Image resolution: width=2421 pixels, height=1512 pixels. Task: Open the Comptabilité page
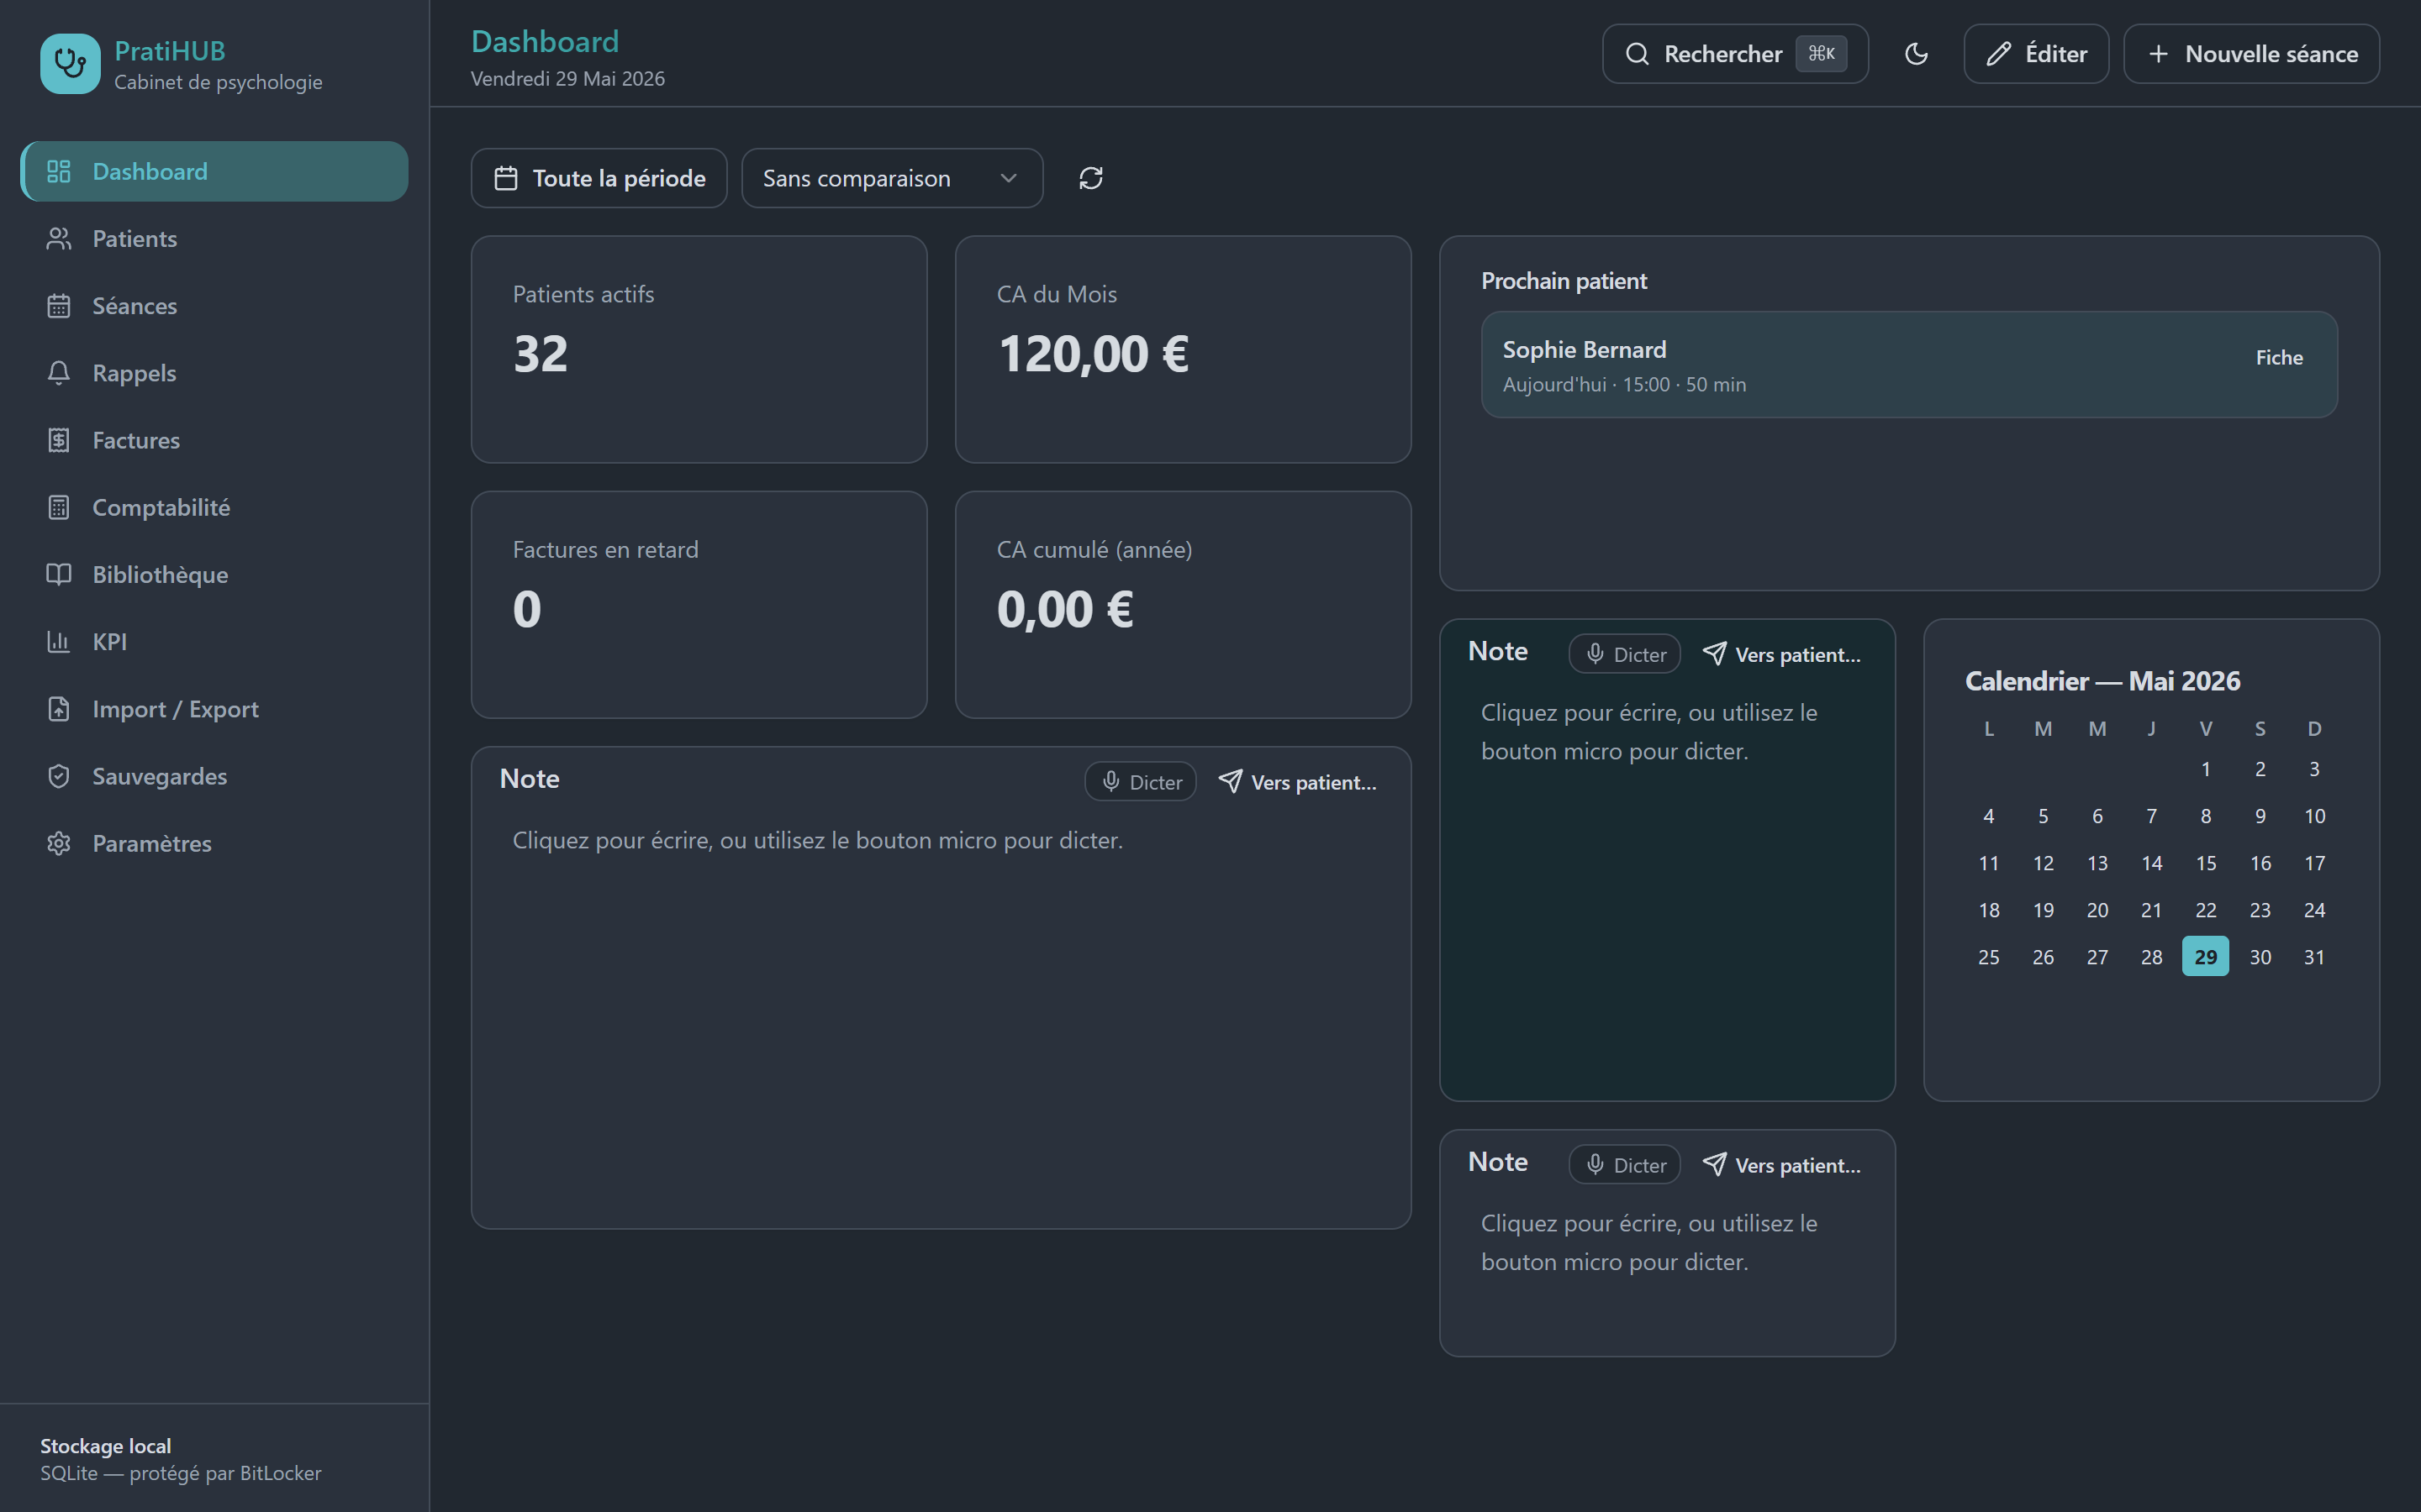(214, 507)
